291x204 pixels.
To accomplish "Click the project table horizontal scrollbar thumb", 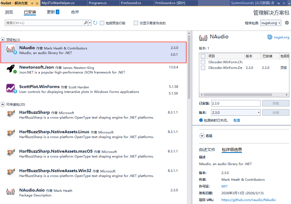I will pos(238,95).
